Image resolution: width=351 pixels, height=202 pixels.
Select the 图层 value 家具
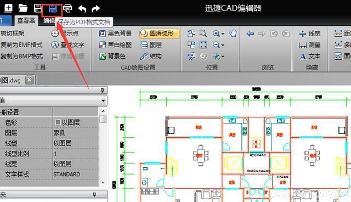tap(59, 133)
